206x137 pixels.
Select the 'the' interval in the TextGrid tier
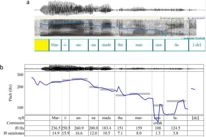pyautogui.click(x=121, y=45)
